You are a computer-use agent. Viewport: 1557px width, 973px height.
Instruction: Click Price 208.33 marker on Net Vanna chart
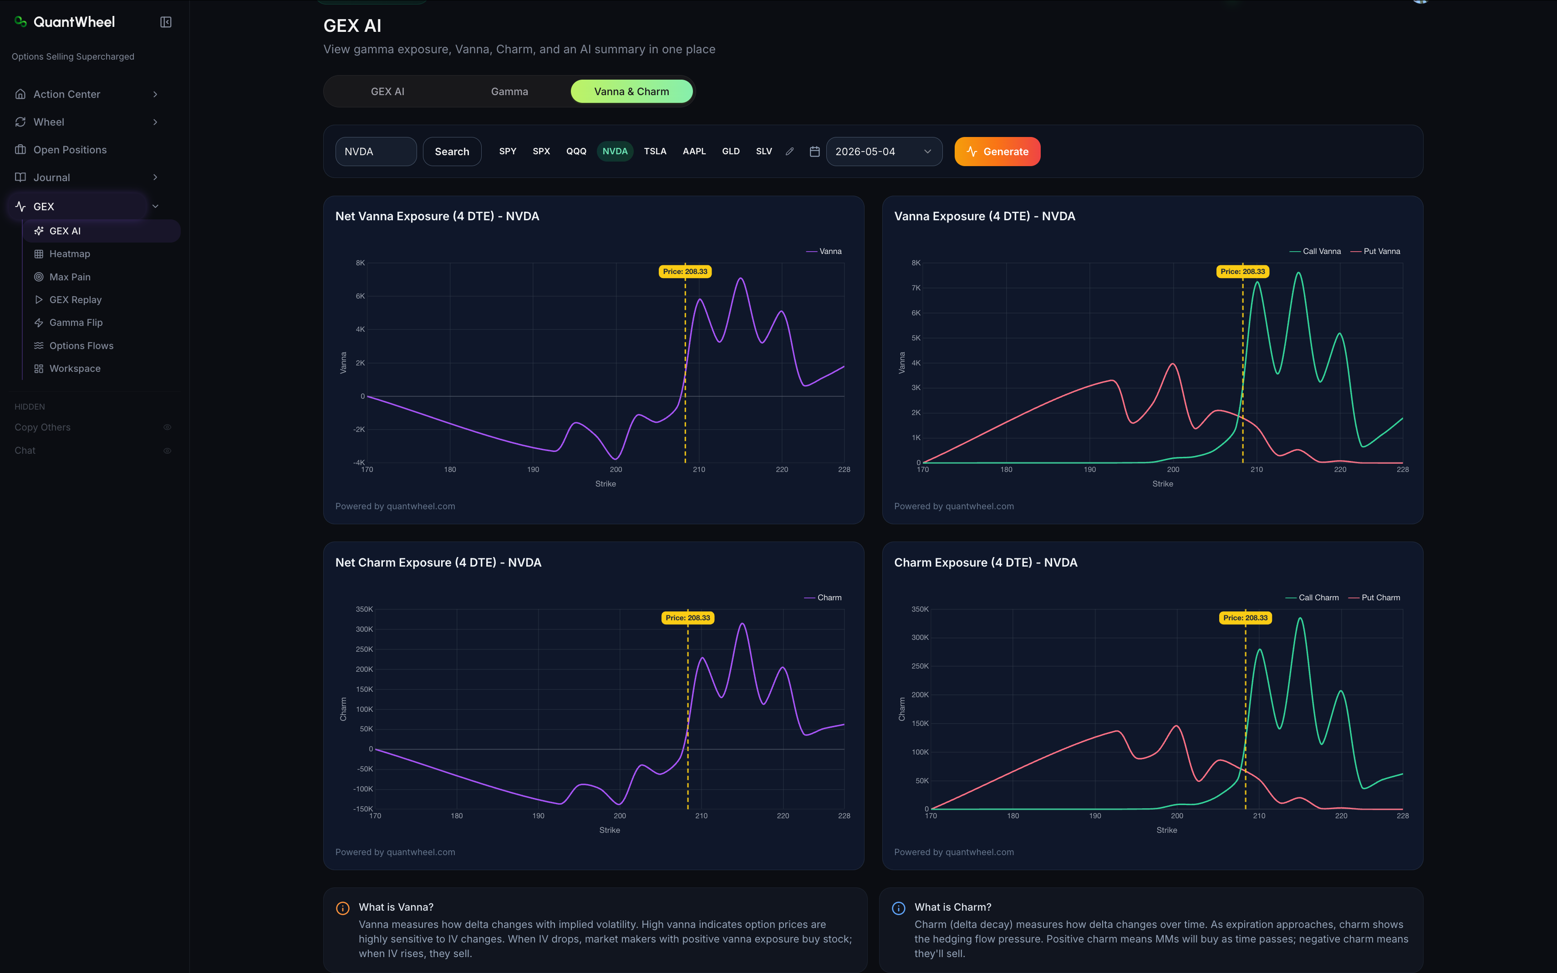pyautogui.click(x=685, y=272)
